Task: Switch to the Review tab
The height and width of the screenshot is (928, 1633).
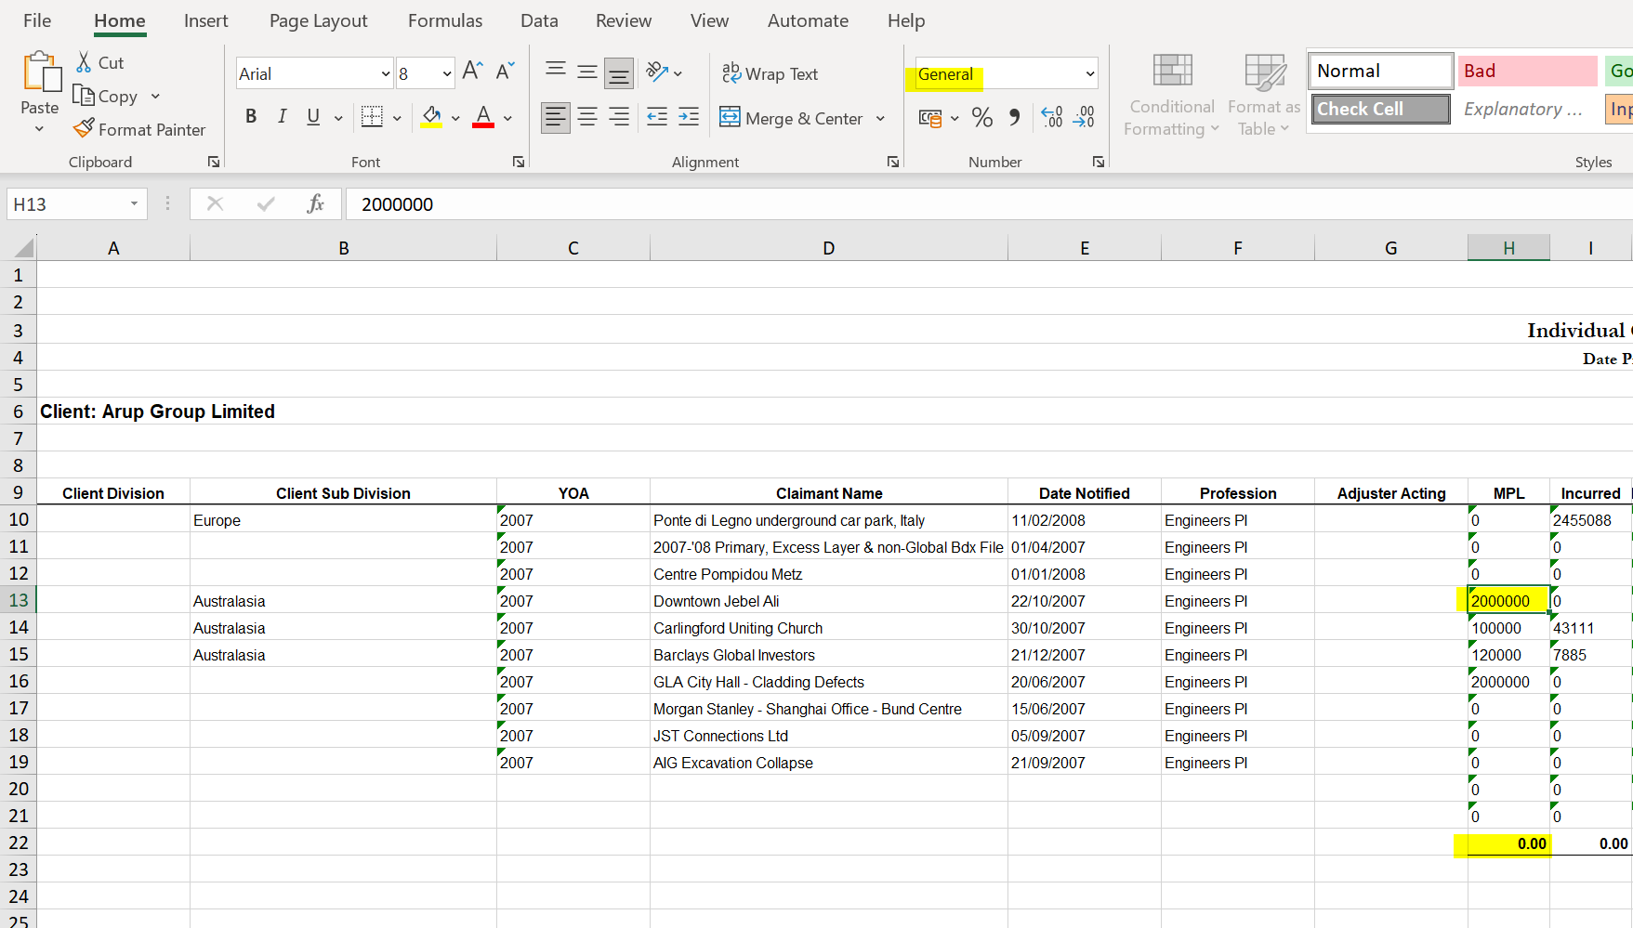Action: point(624,20)
